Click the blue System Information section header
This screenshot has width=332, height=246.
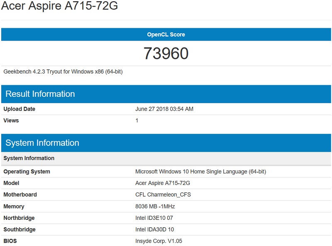166,143
